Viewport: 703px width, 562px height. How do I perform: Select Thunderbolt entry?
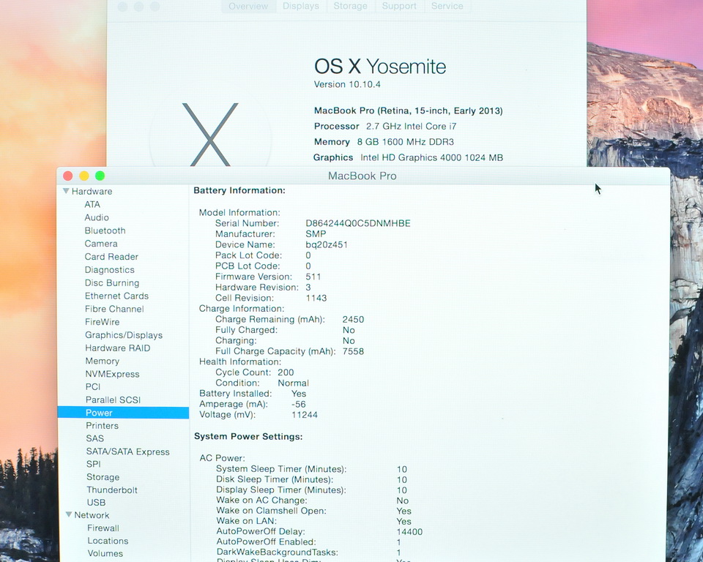point(112,490)
